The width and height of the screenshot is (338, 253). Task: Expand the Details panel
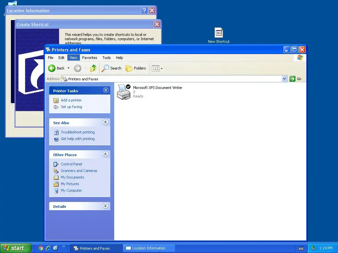point(106,206)
